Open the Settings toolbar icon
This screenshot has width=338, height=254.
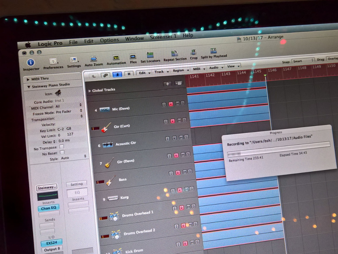(74, 60)
